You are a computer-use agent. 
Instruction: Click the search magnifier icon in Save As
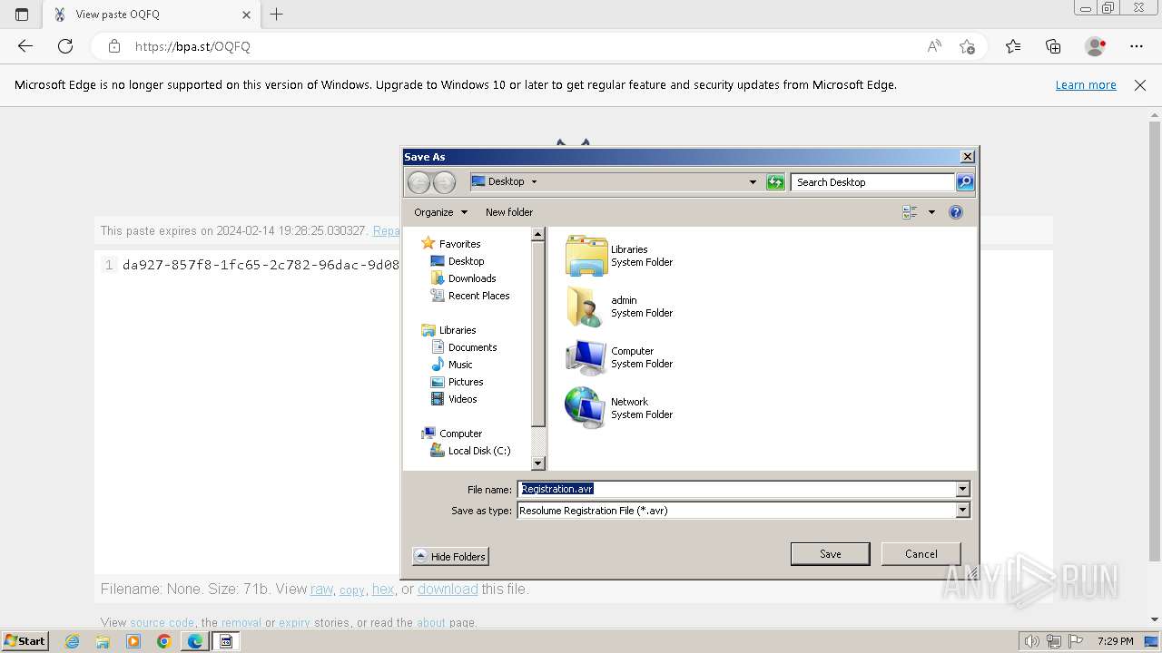click(x=965, y=182)
